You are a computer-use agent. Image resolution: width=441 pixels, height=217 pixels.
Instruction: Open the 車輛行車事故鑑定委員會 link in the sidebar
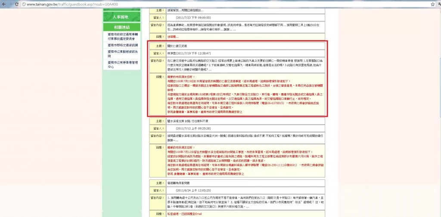click(x=122, y=37)
